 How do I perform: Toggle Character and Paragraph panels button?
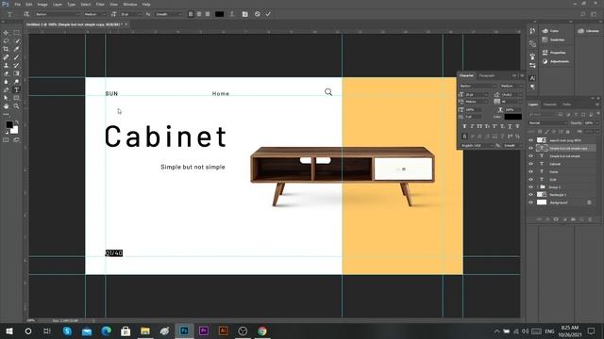point(245,14)
